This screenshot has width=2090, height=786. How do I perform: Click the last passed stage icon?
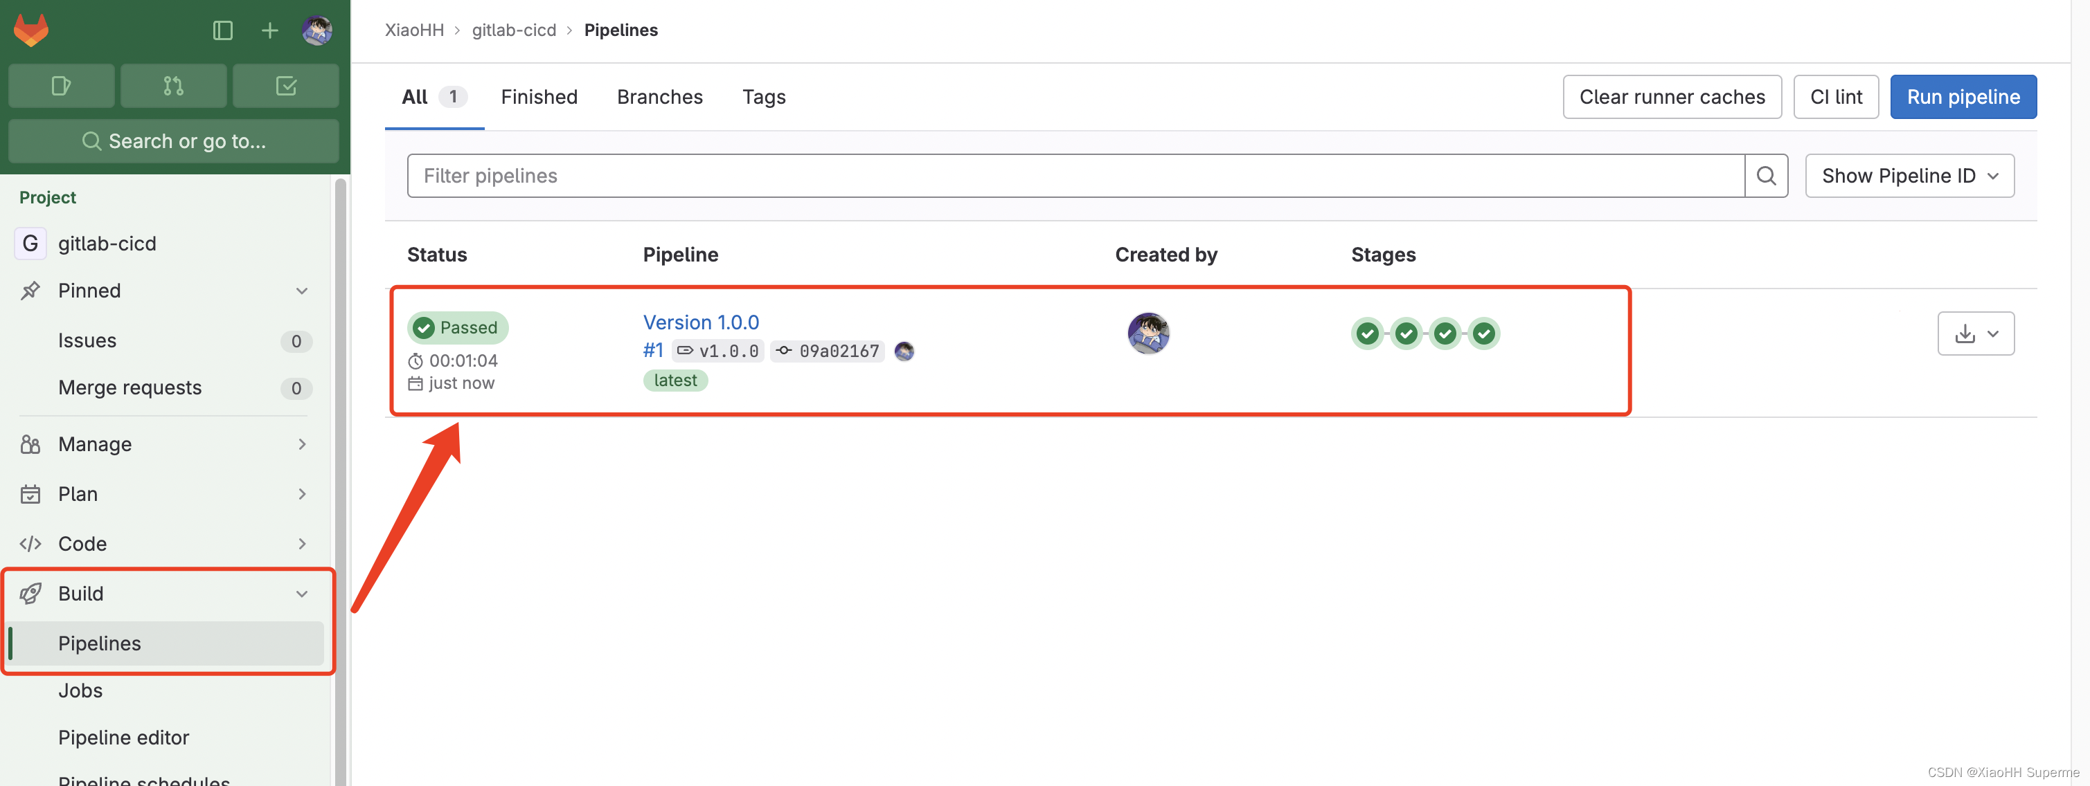[x=1483, y=334]
